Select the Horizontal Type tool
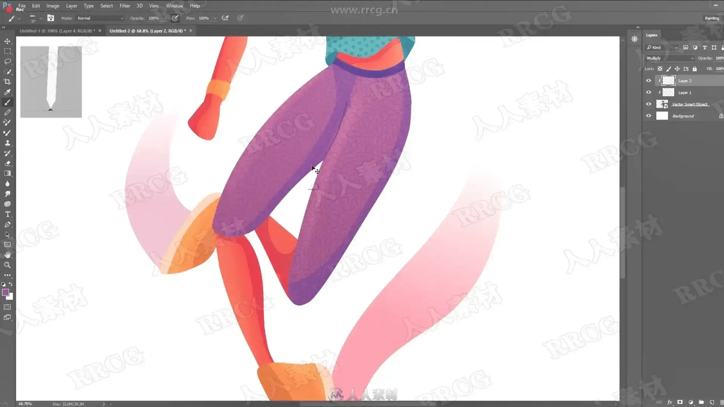The height and width of the screenshot is (407, 724). click(7, 214)
